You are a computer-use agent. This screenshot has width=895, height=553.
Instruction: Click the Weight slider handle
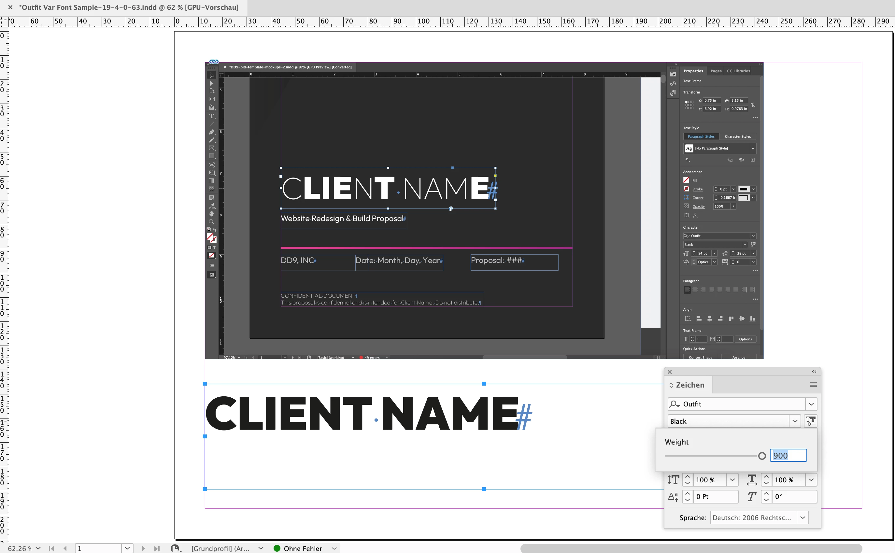click(762, 456)
